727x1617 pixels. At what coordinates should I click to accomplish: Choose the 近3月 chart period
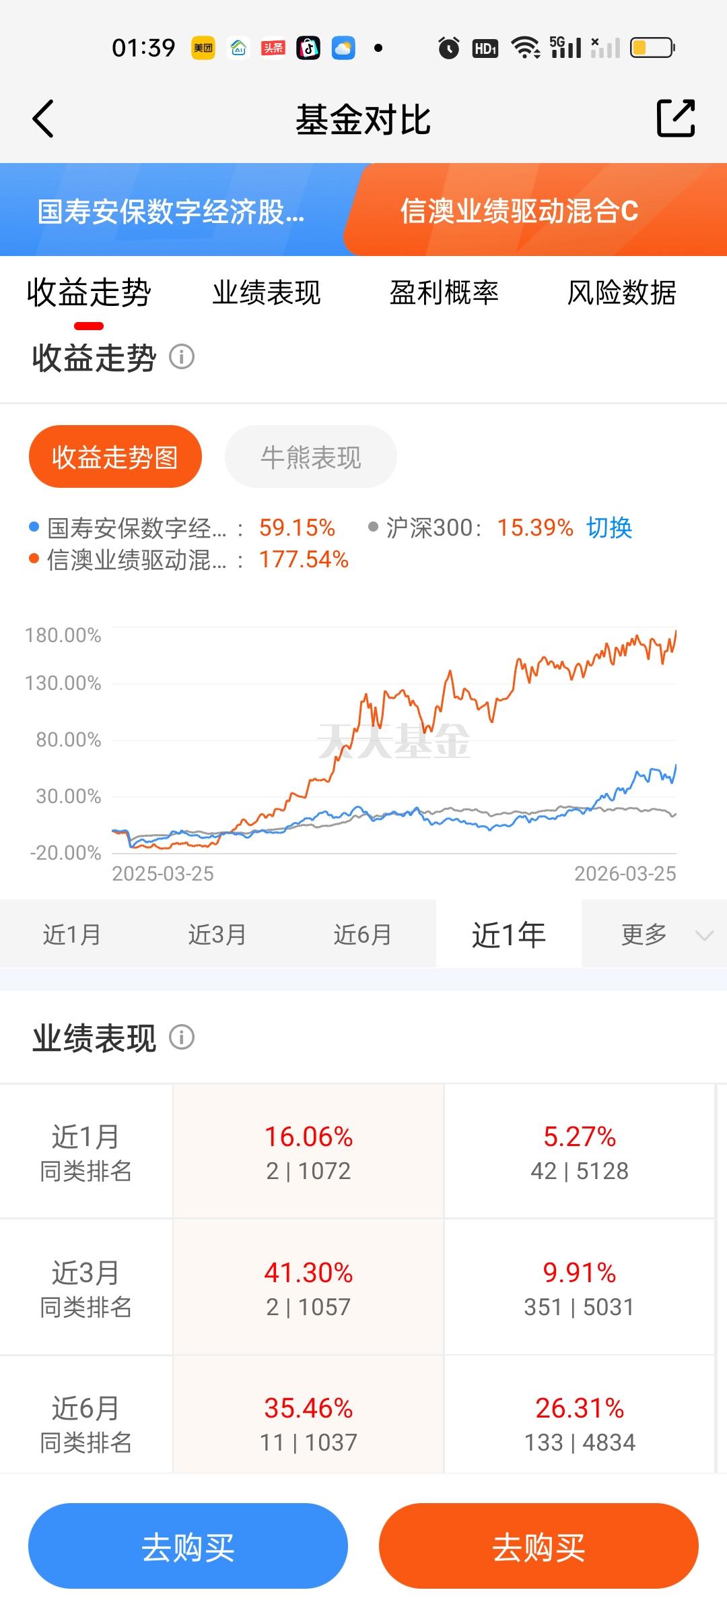[218, 934]
